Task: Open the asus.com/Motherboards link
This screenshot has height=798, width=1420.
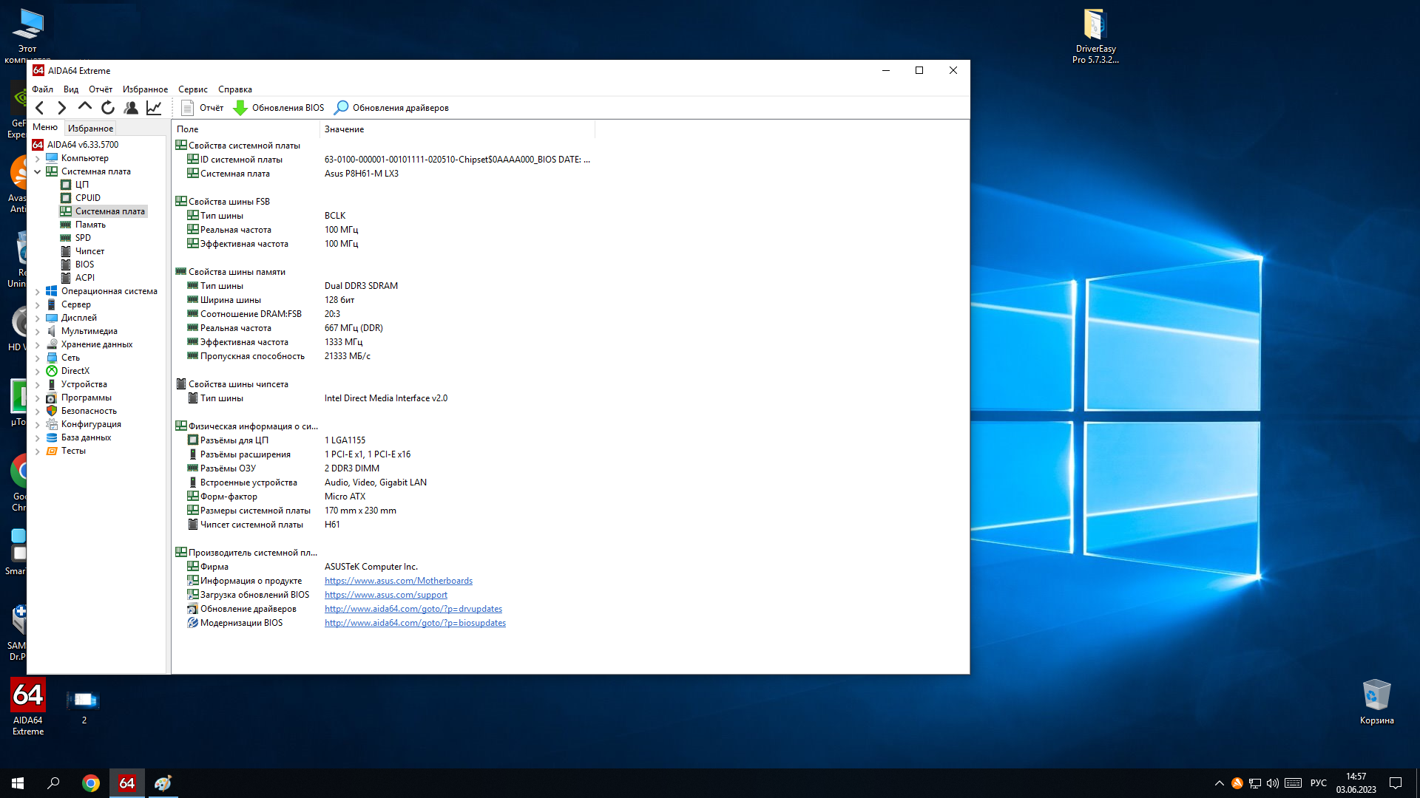Action: 399,581
